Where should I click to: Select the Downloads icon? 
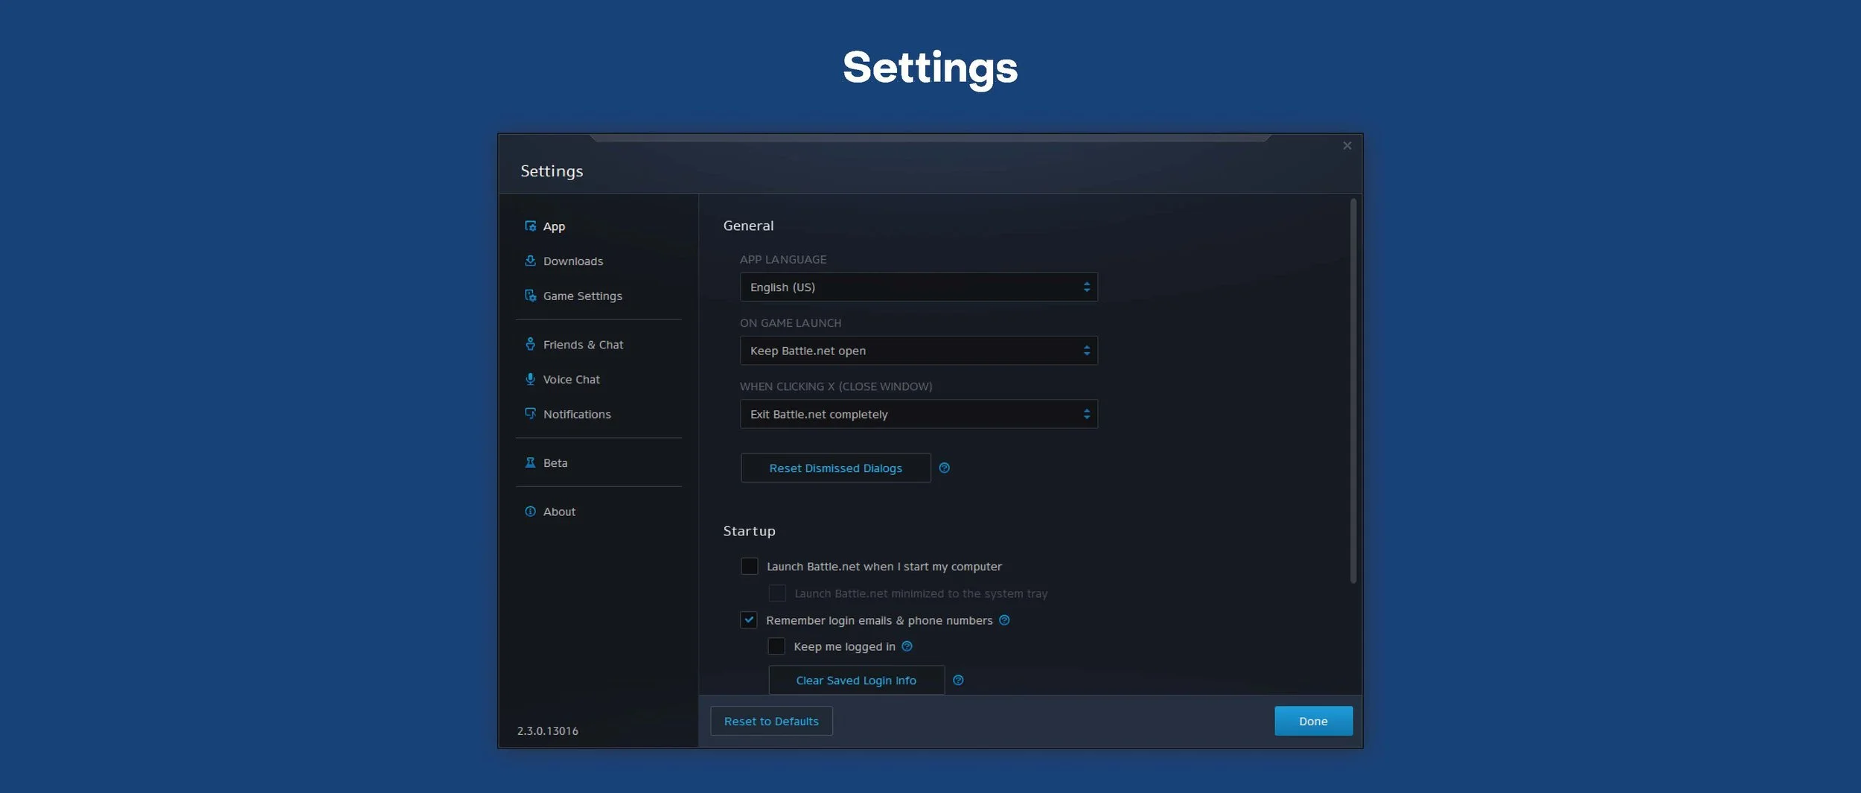[530, 261]
